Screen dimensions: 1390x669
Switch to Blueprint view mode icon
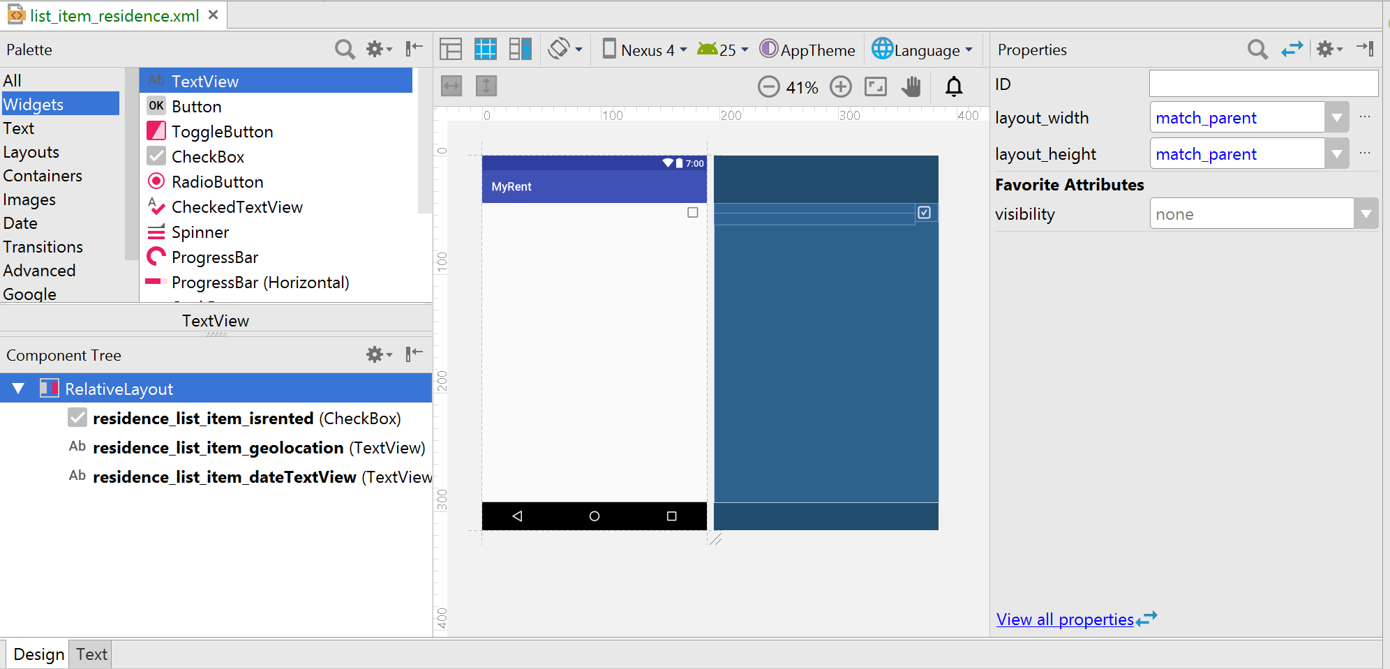(485, 50)
